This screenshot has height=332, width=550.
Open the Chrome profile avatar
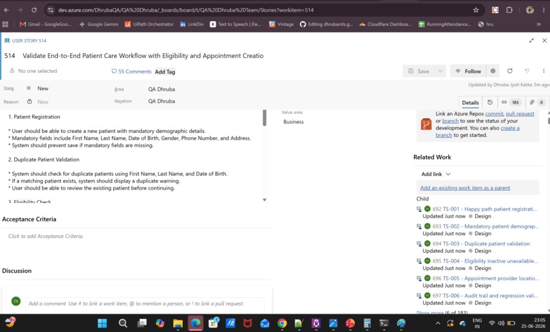[x=530, y=10]
